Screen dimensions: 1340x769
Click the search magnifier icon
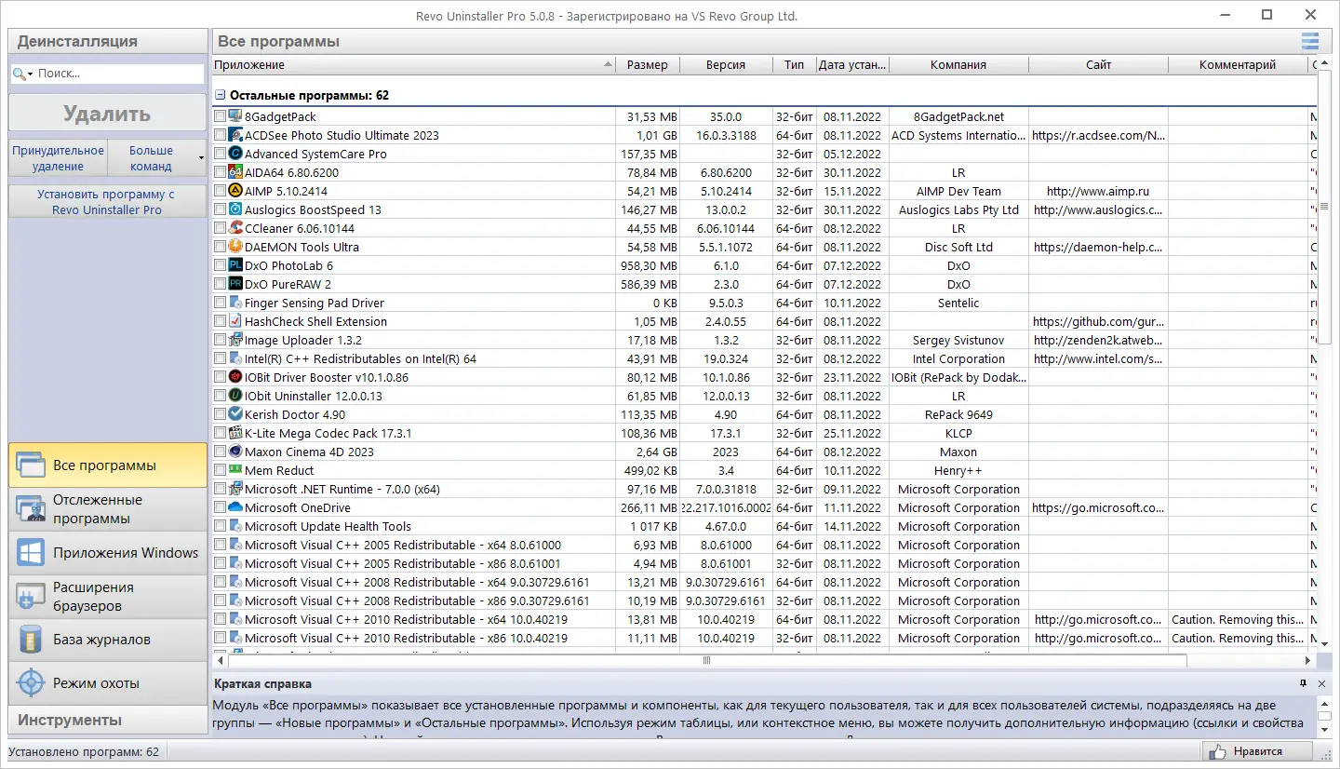tap(19, 74)
